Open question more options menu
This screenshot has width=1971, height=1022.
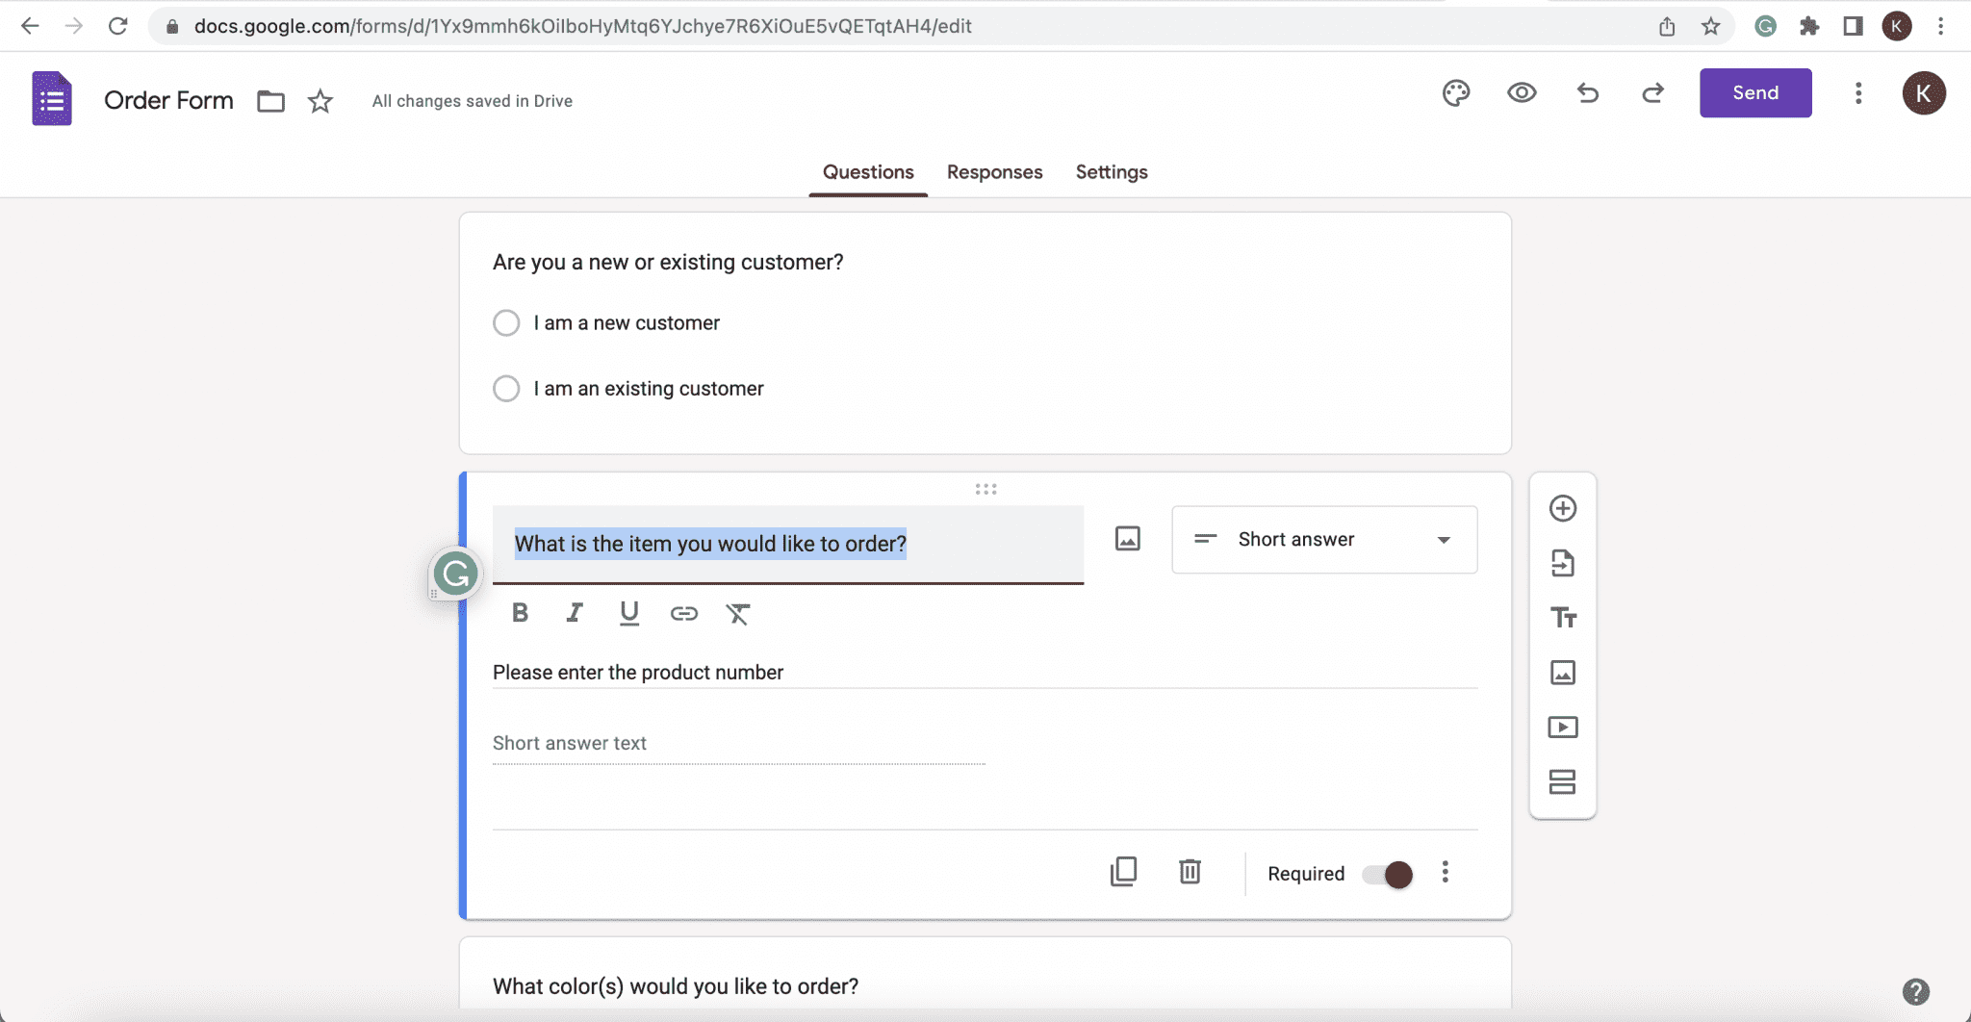point(1445,873)
